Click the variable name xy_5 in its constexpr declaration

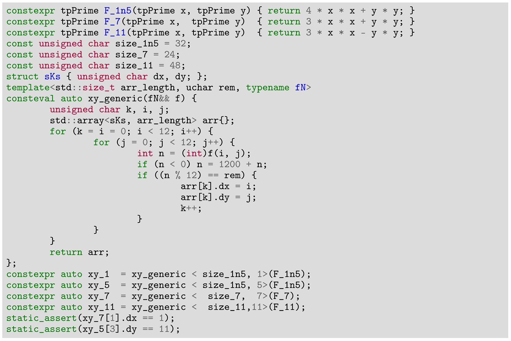(99, 285)
